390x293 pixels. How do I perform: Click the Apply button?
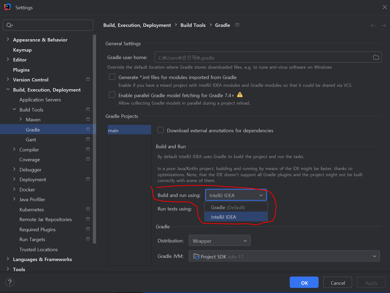click(371, 282)
